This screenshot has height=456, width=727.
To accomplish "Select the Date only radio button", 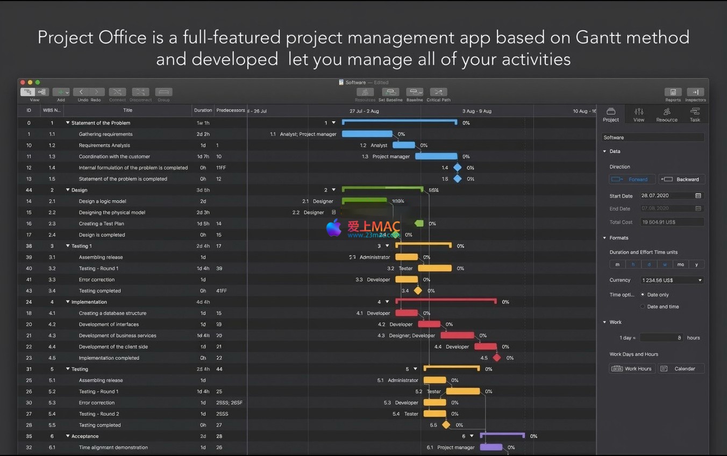I will pyautogui.click(x=643, y=295).
